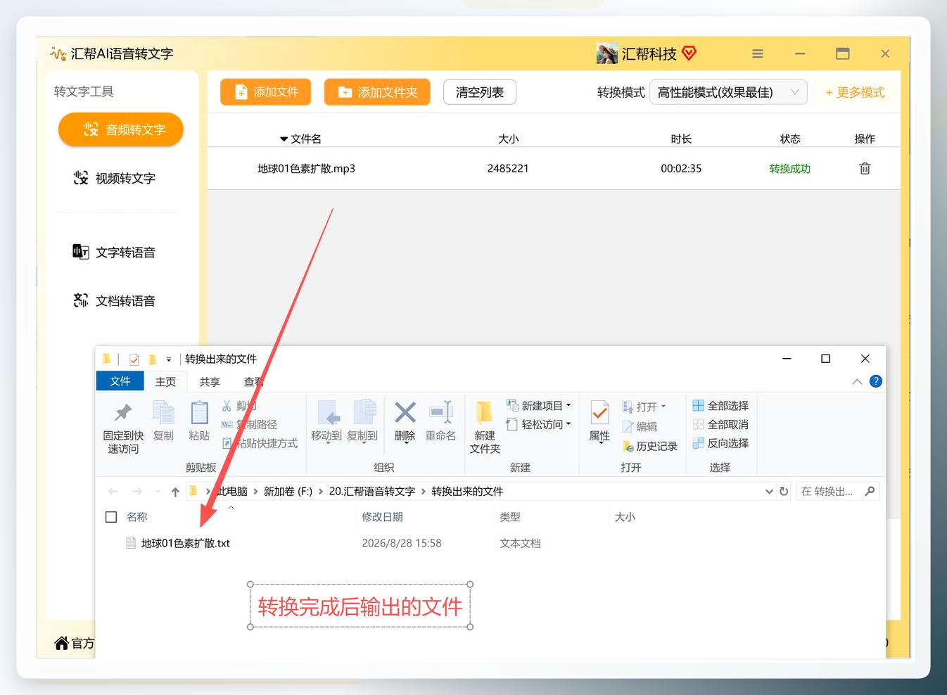Click + 更多模式 link

855,92
